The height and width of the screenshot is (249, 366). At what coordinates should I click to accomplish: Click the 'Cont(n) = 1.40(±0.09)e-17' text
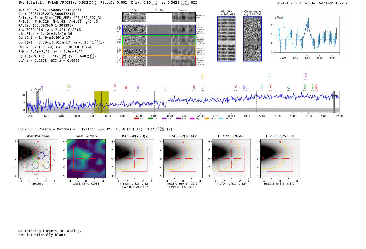point(44,38)
